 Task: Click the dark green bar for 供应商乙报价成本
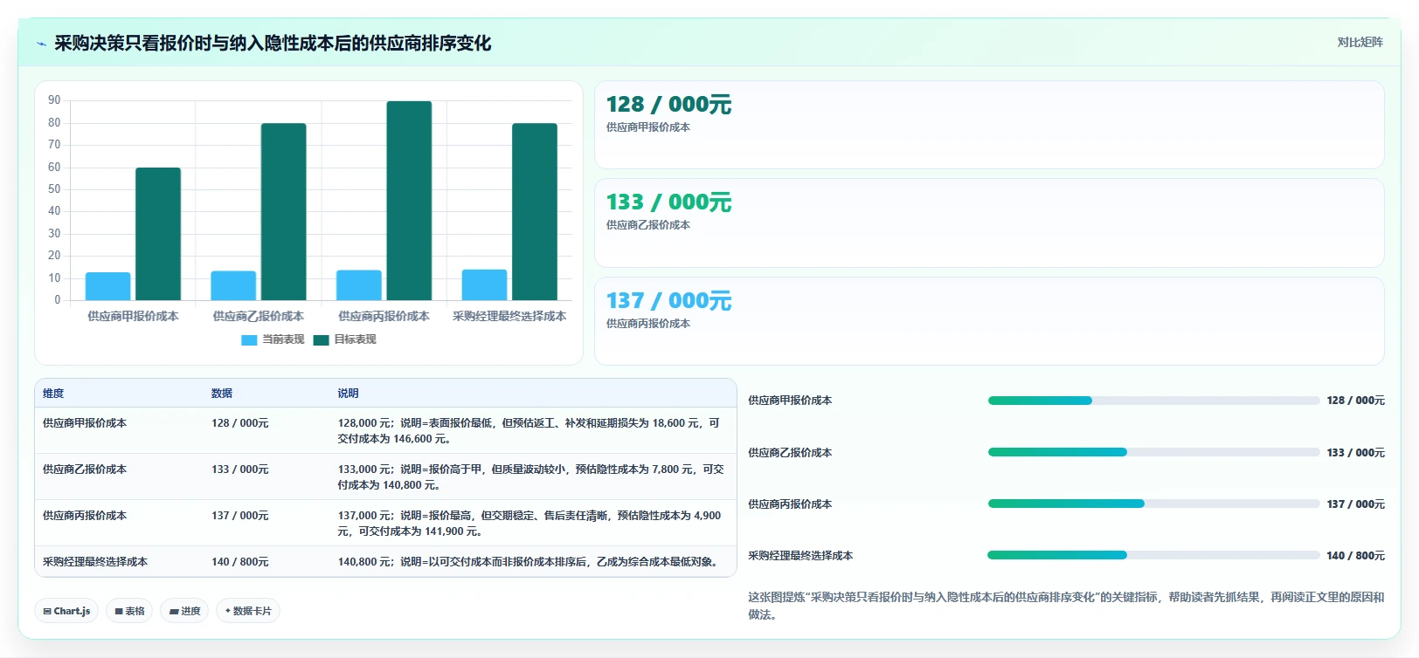pos(283,212)
